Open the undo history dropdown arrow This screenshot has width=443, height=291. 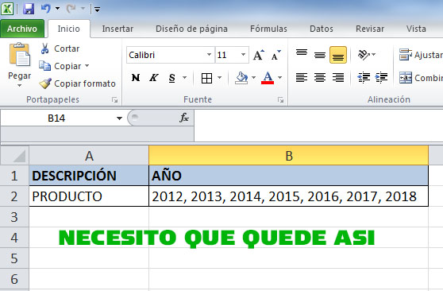click(57, 9)
